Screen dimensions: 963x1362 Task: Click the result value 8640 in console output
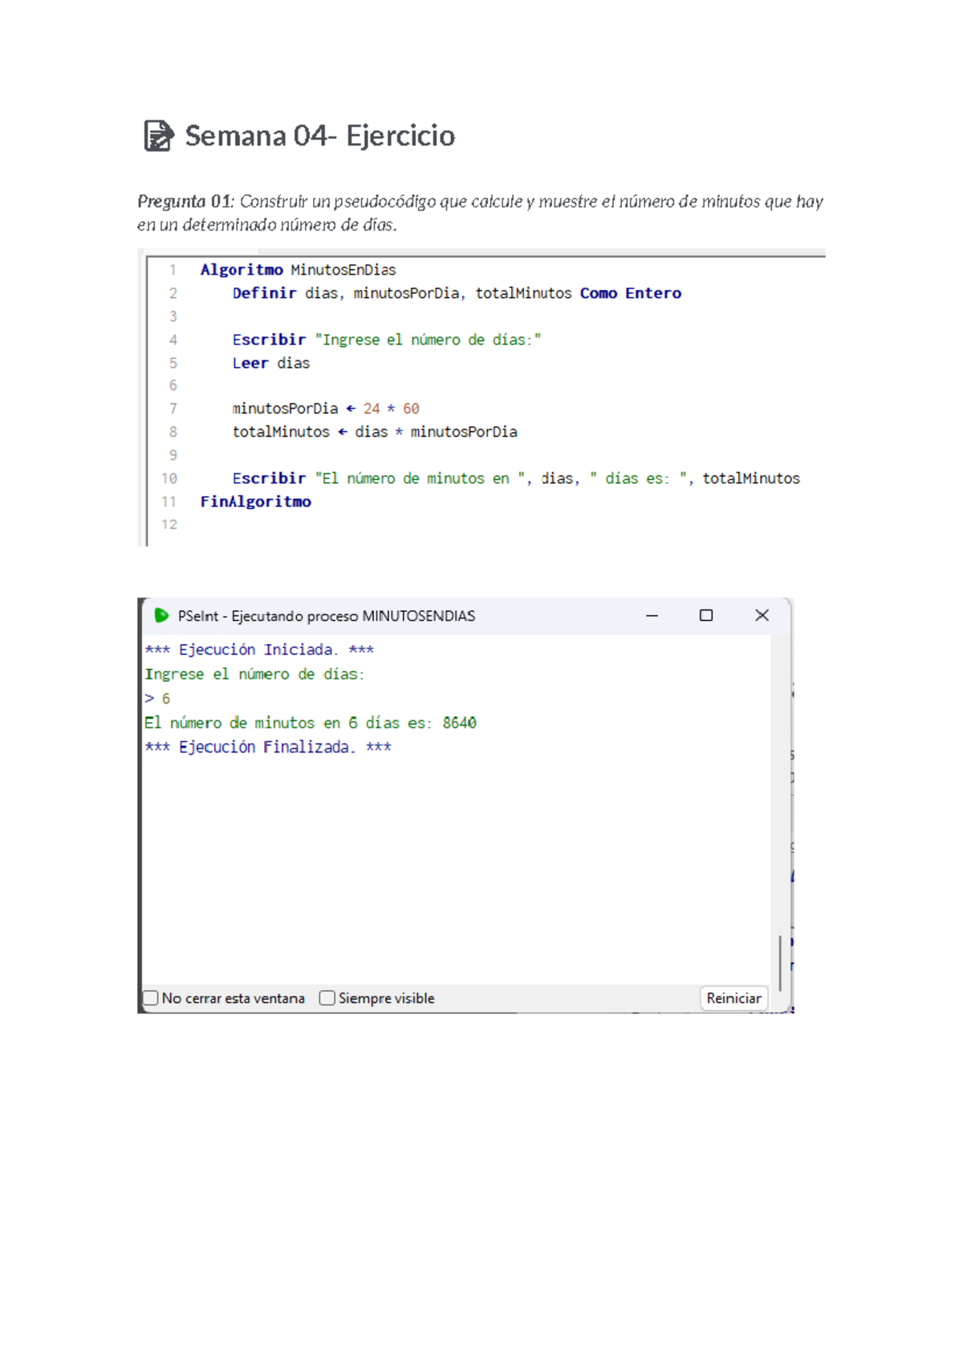click(x=459, y=723)
